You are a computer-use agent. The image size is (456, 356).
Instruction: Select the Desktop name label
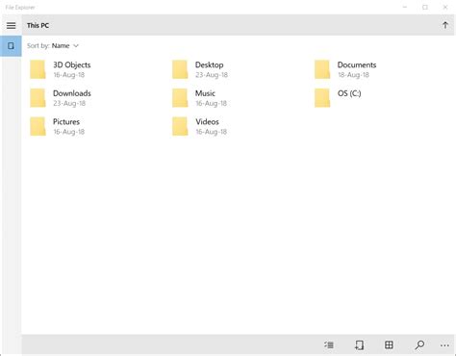(210, 65)
